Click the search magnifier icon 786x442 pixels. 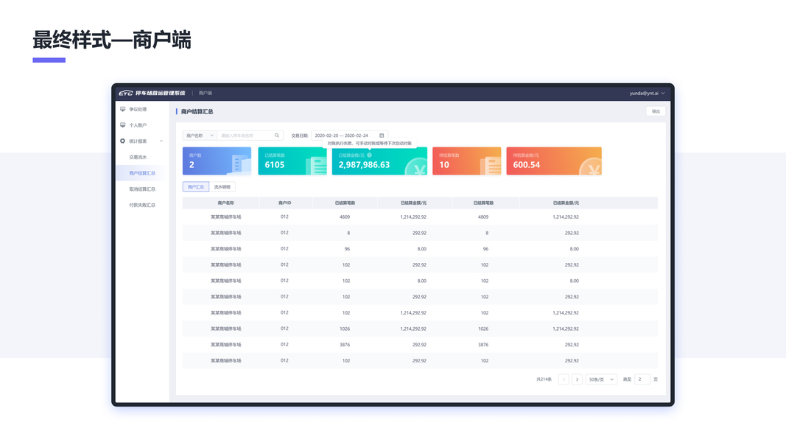277,136
